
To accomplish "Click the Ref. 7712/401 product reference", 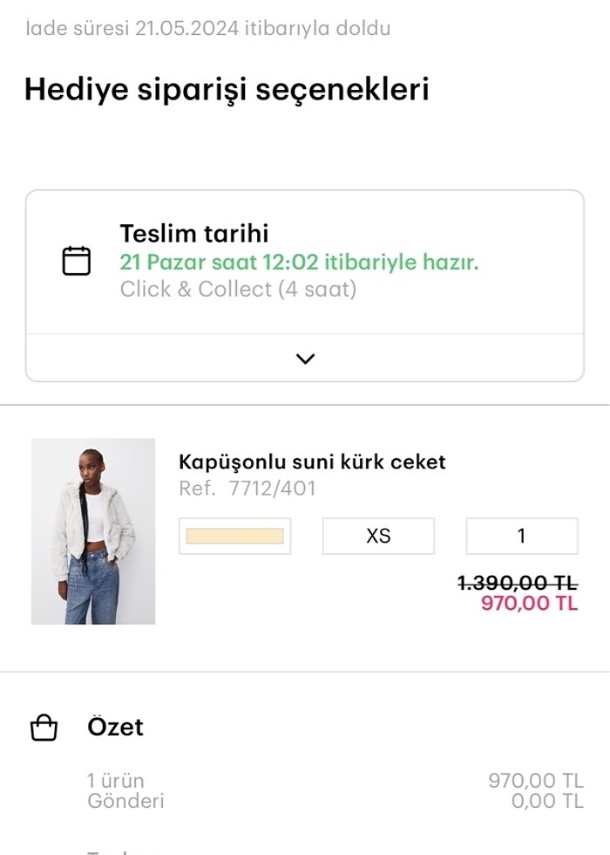I will [250, 489].
